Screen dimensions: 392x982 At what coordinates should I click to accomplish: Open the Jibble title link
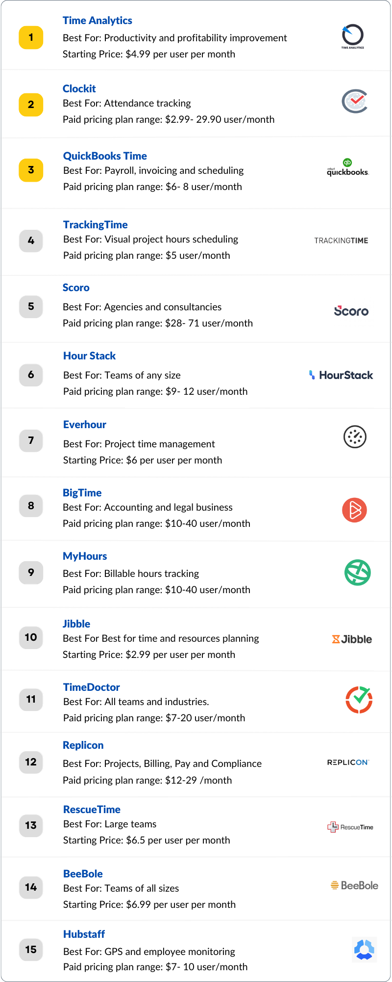[76, 624]
